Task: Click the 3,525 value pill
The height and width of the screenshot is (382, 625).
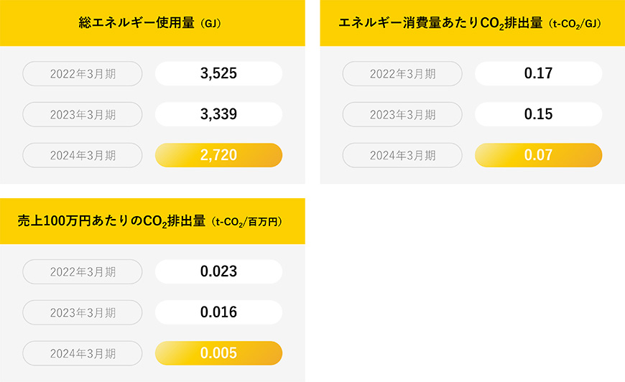Action: pos(218,73)
